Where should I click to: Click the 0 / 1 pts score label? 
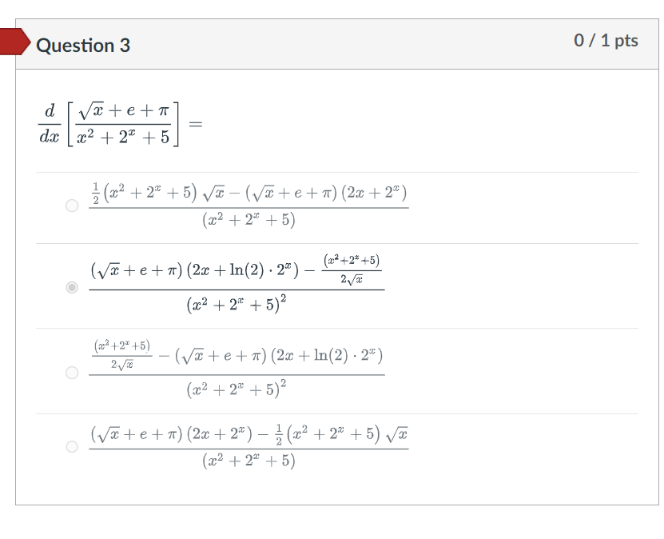point(606,40)
